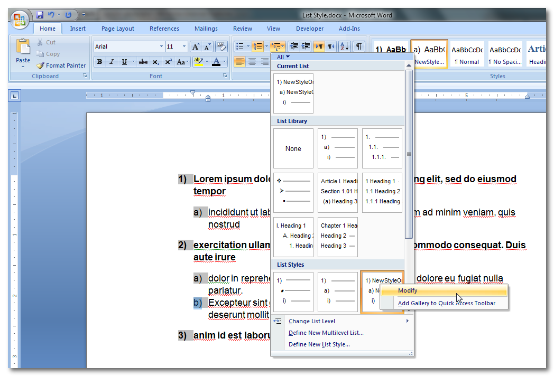Click the Office button
The width and height of the screenshot is (554, 376).
point(20,20)
